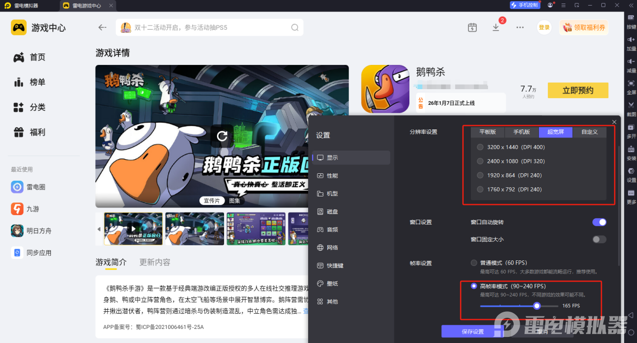
Task: Open 壁纸 settings section
Action: point(351,284)
